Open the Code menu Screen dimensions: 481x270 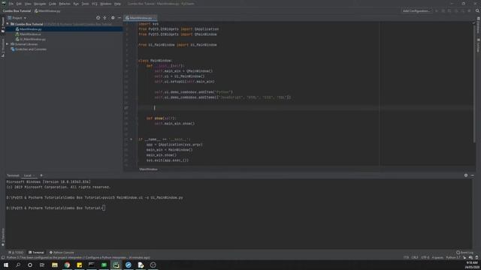(x=53, y=4)
